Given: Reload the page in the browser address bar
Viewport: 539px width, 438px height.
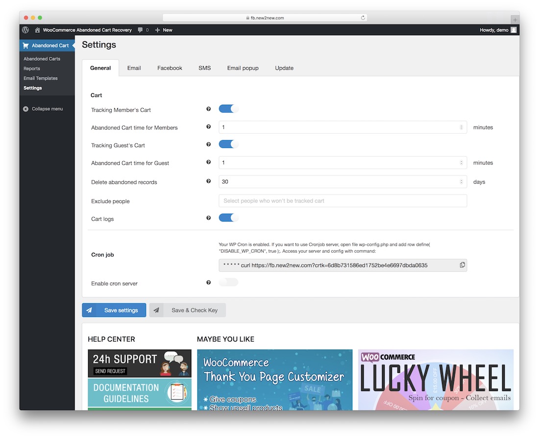Looking at the screenshot, I should point(363,18).
